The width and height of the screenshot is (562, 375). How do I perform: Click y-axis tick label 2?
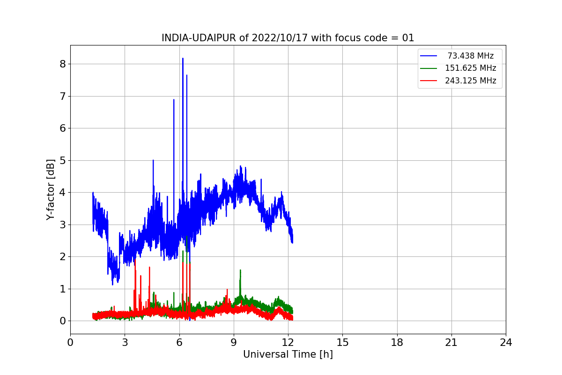tap(62, 256)
